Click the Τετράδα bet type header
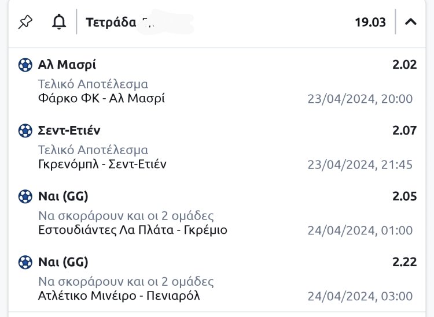The width and height of the screenshot is (434, 317). pos(111,23)
